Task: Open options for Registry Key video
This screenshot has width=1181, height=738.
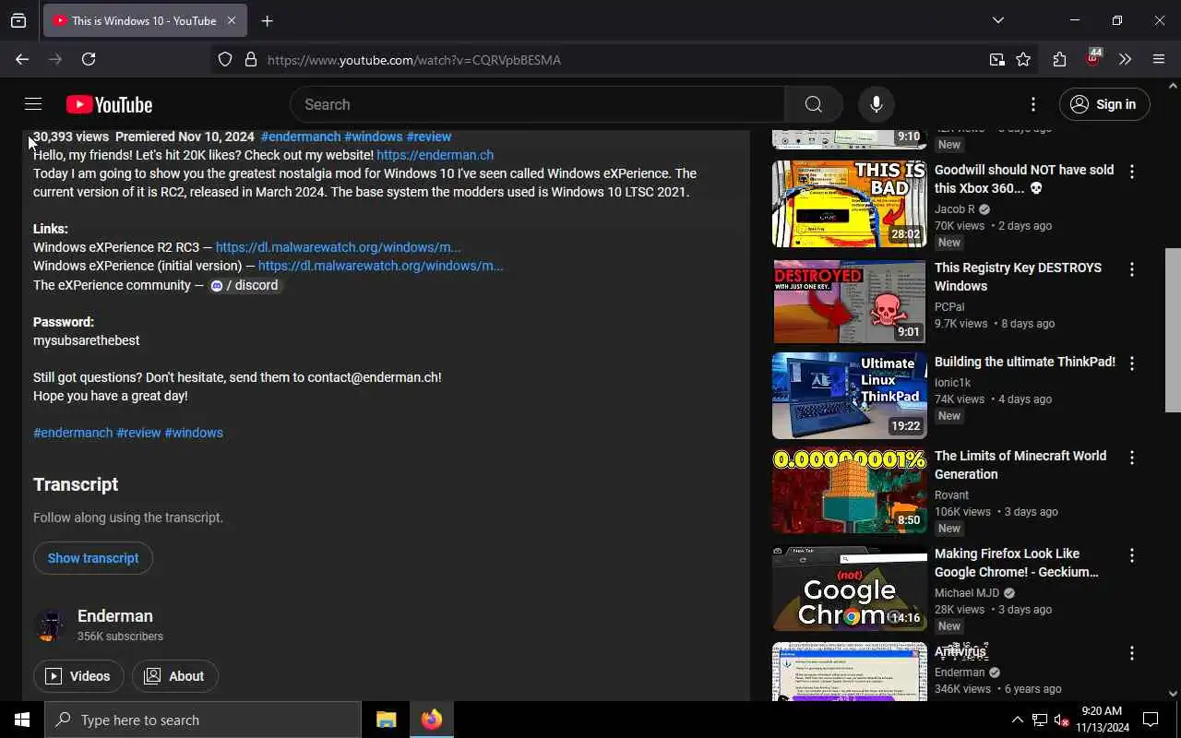Action: click(1132, 269)
